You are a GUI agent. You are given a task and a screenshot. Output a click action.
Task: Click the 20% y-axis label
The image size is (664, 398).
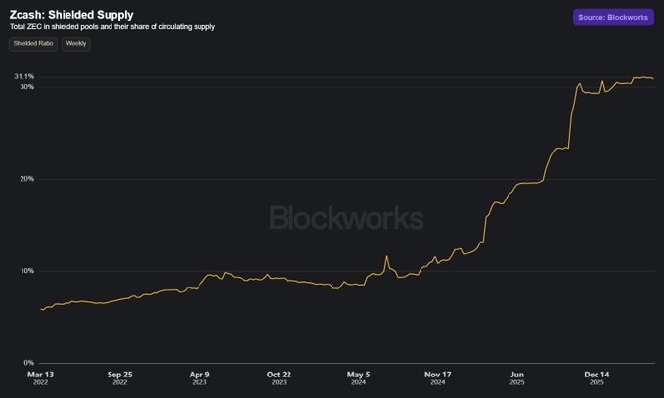(x=27, y=179)
